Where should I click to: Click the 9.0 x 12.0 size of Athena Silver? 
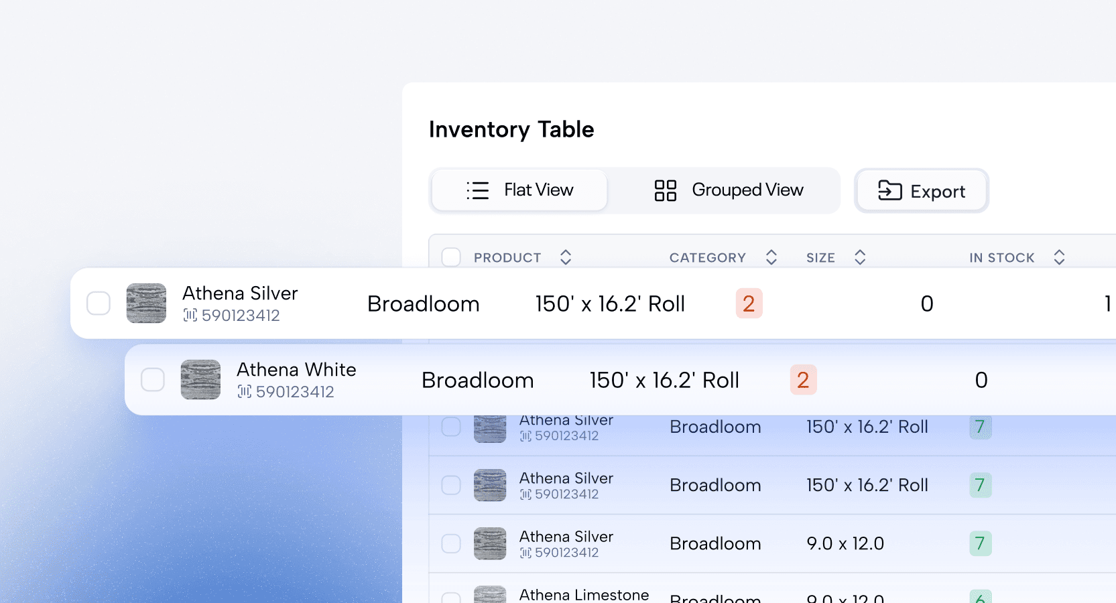845,543
